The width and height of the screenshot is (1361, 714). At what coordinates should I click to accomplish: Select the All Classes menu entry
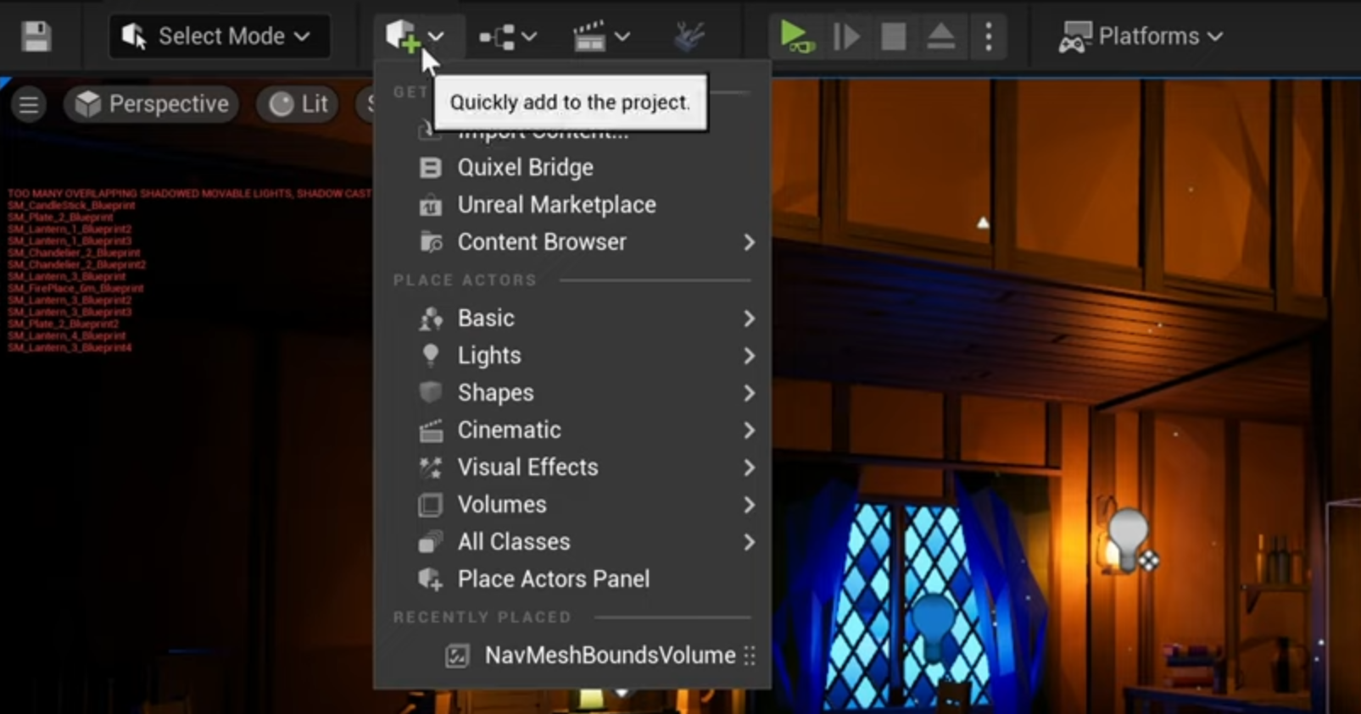[x=572, y=542]
